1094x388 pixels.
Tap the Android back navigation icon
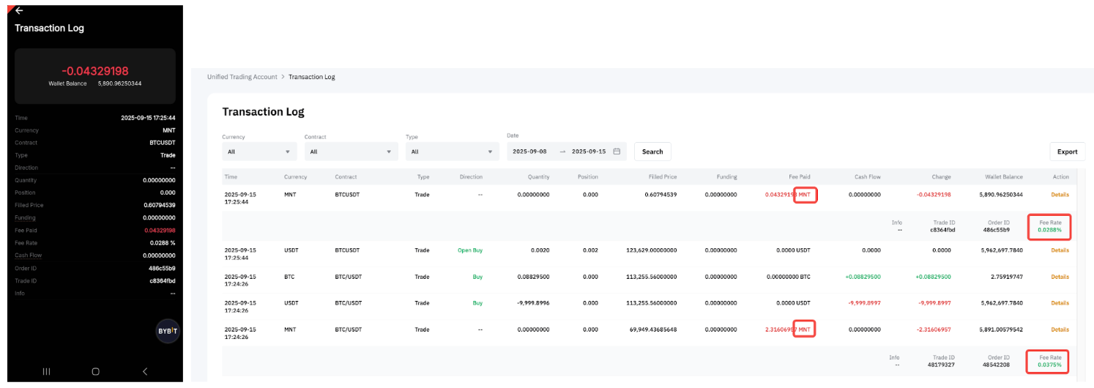tap(144, 371)
